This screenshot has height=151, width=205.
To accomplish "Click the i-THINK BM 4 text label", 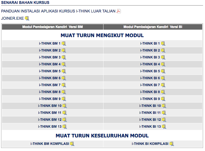I will [50, 64].
